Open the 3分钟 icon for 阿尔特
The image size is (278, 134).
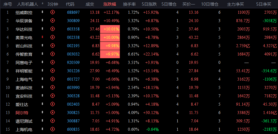coord(52,112)
